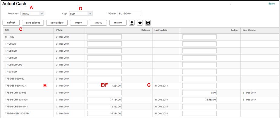Click the balance input for TF-DB-SGD-OPS

[105, 65]
